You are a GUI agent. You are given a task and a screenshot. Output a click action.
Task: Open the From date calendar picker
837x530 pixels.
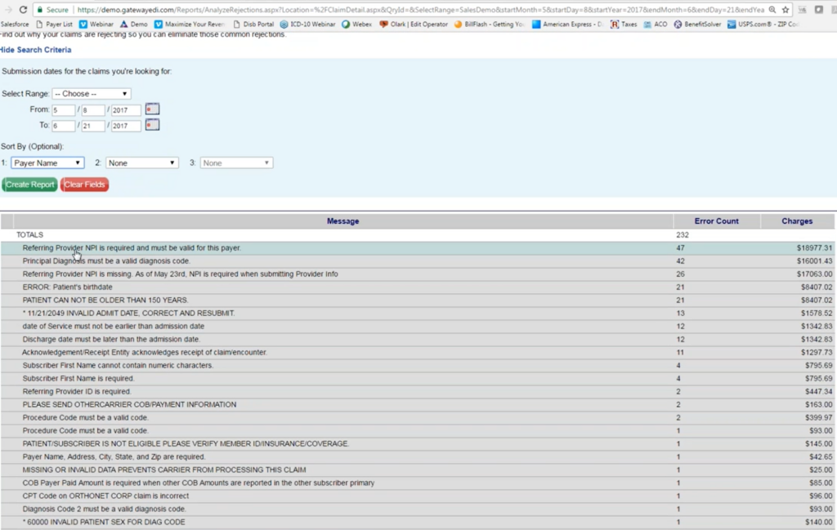(x=152, y=109)
